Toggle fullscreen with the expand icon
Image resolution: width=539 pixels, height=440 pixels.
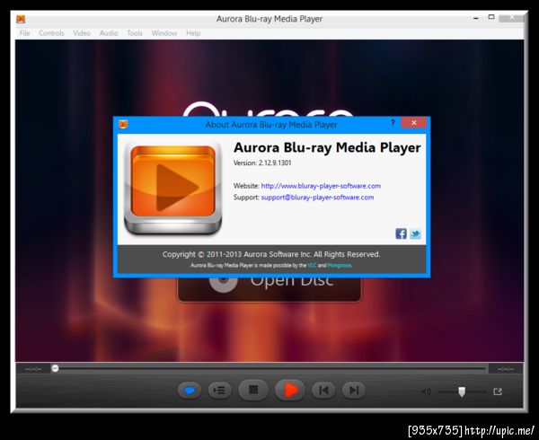click(x=498, y=392)
